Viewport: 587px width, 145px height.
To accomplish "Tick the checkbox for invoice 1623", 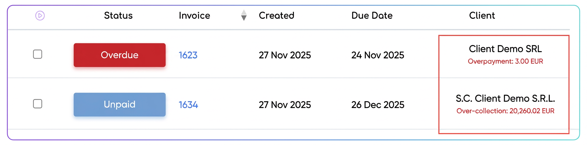I will tap(38, 54).
